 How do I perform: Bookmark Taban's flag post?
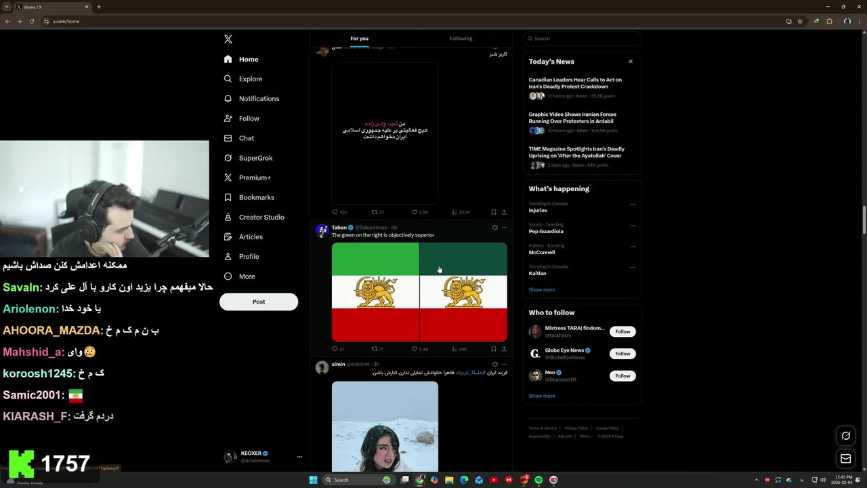[x=493, y=349]
